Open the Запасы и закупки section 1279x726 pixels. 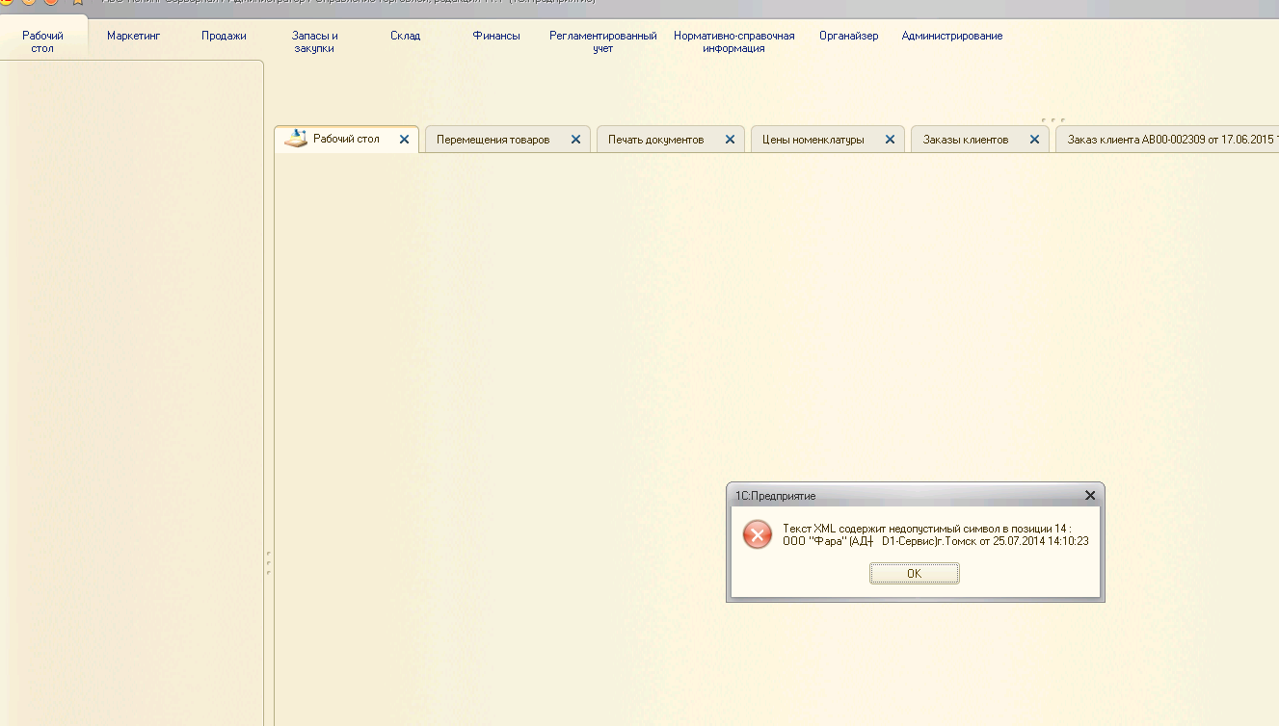tap(314, 41)
